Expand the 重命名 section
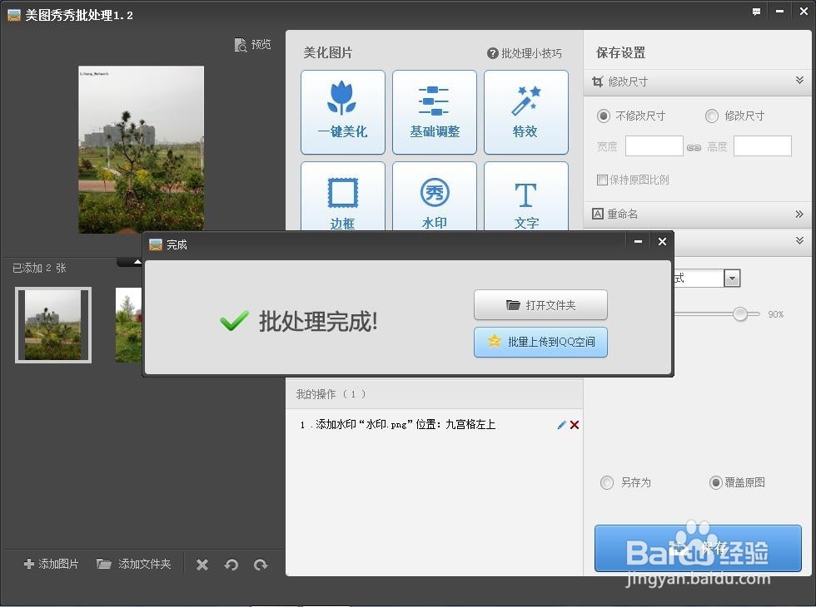Viewport: 816px width, 607px height. [x=801, y=215]
